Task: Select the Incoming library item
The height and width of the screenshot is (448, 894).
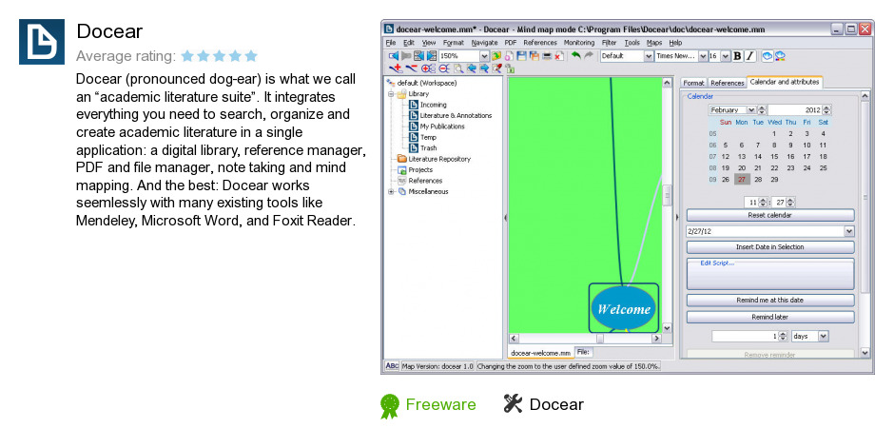Action: [428, 105]
